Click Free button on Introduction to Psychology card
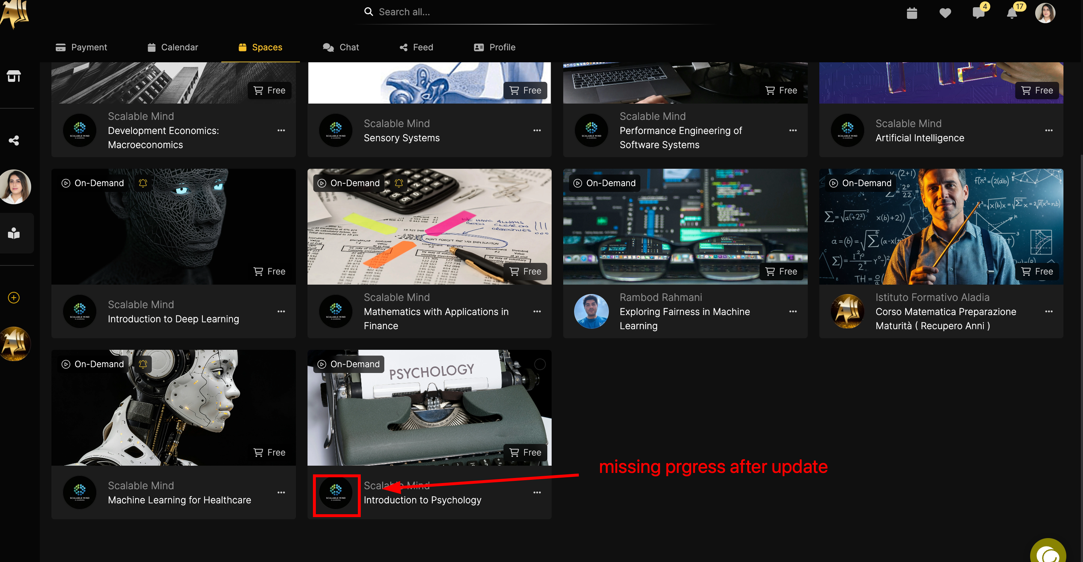1083x562 pixels. [526, 453]
